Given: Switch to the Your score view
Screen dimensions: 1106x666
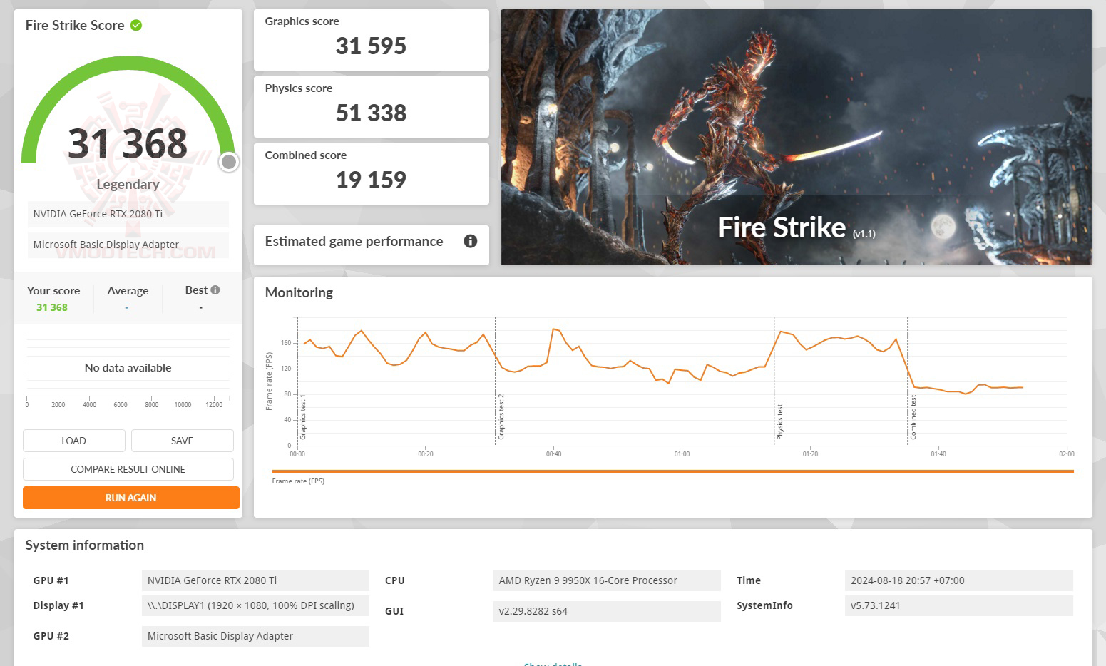Looking at the screenshot, I should pos(53,298).
